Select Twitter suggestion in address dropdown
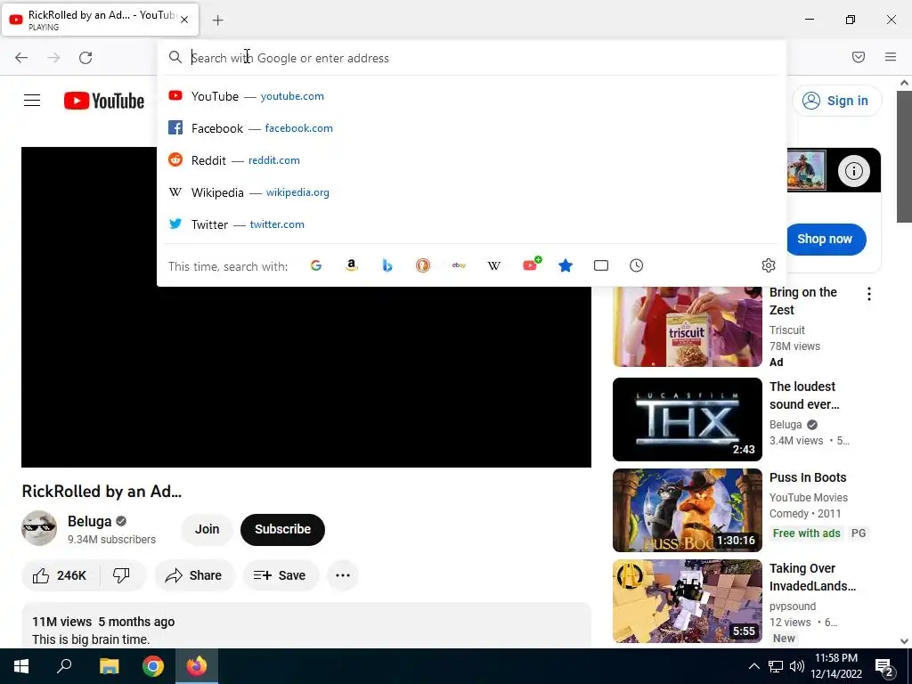 (471, 224)
